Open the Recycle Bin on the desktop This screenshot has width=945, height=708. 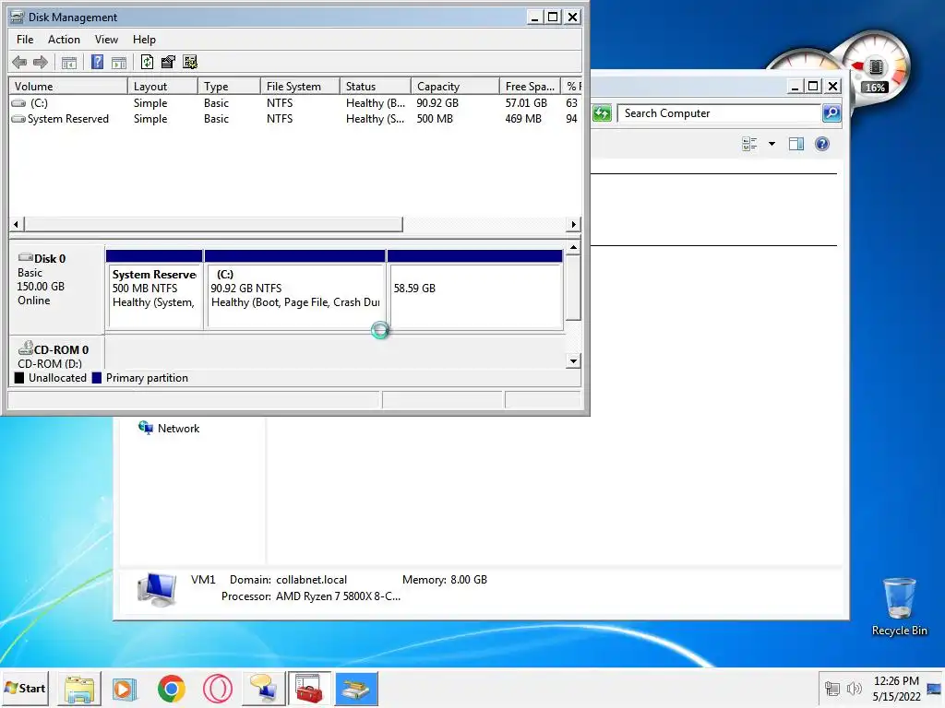[899, 607]
